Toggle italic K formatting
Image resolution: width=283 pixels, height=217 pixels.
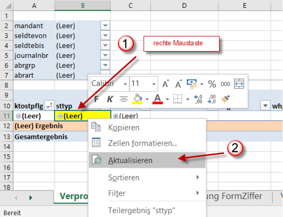point(110,99)
